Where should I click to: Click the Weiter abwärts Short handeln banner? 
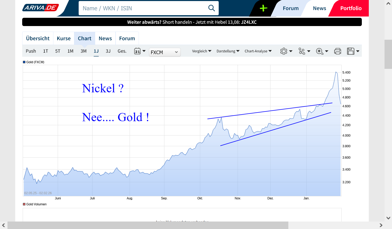[192, 22]
